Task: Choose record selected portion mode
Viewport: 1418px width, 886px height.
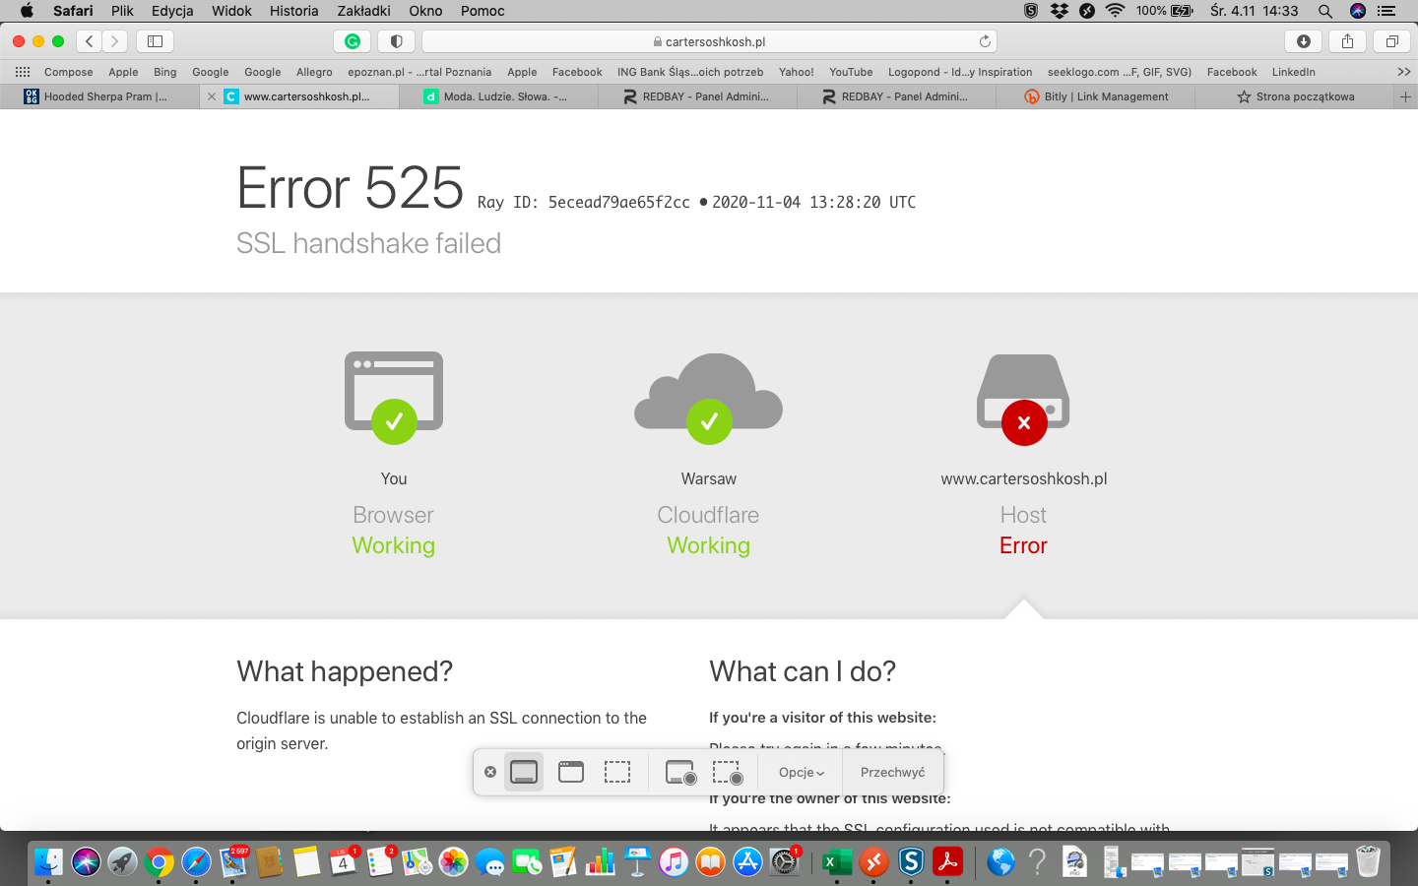Action: (727, 773)
